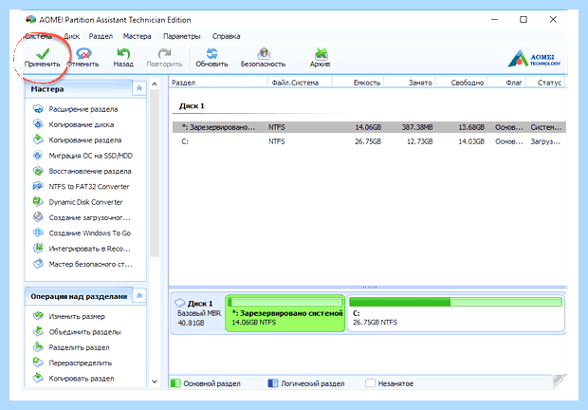Open the Система menu
This screenshot has width=588, height=410.
pos(38,36)
